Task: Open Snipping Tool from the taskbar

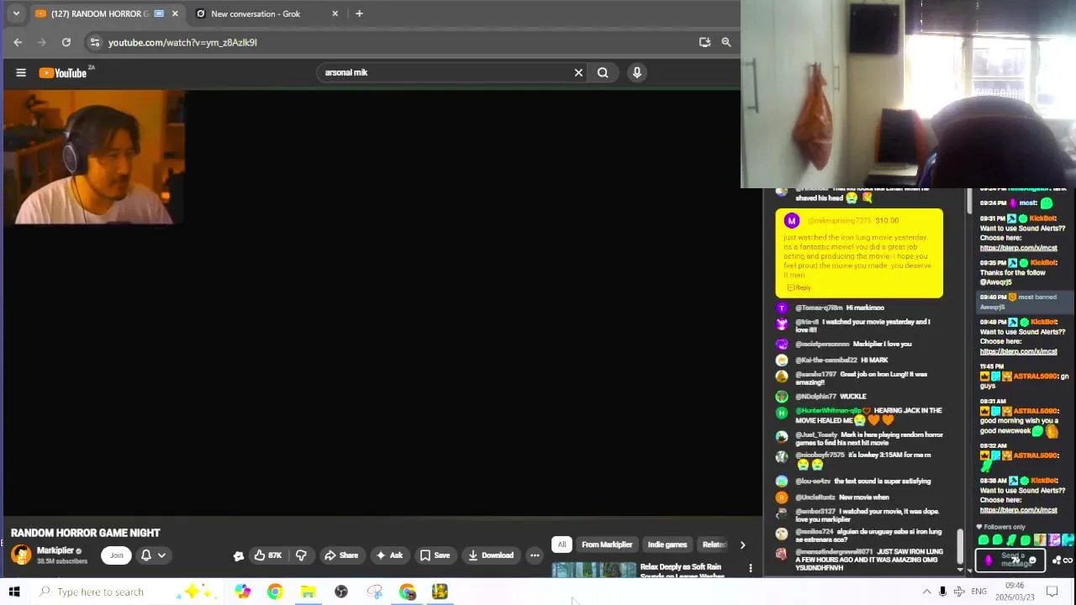Action: click(374, 592)
